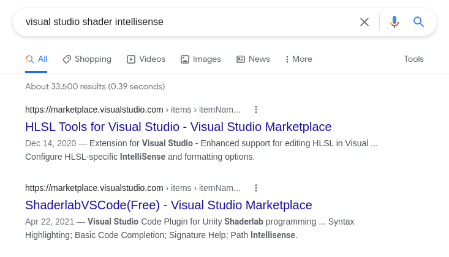Open the News results tab
The height and width of the screenshot is (257, 449).
pyautogui.click(x=253, y=59)
